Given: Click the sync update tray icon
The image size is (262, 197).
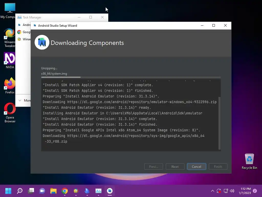Looking at the screenshot, I should click(x=219, y=191).
